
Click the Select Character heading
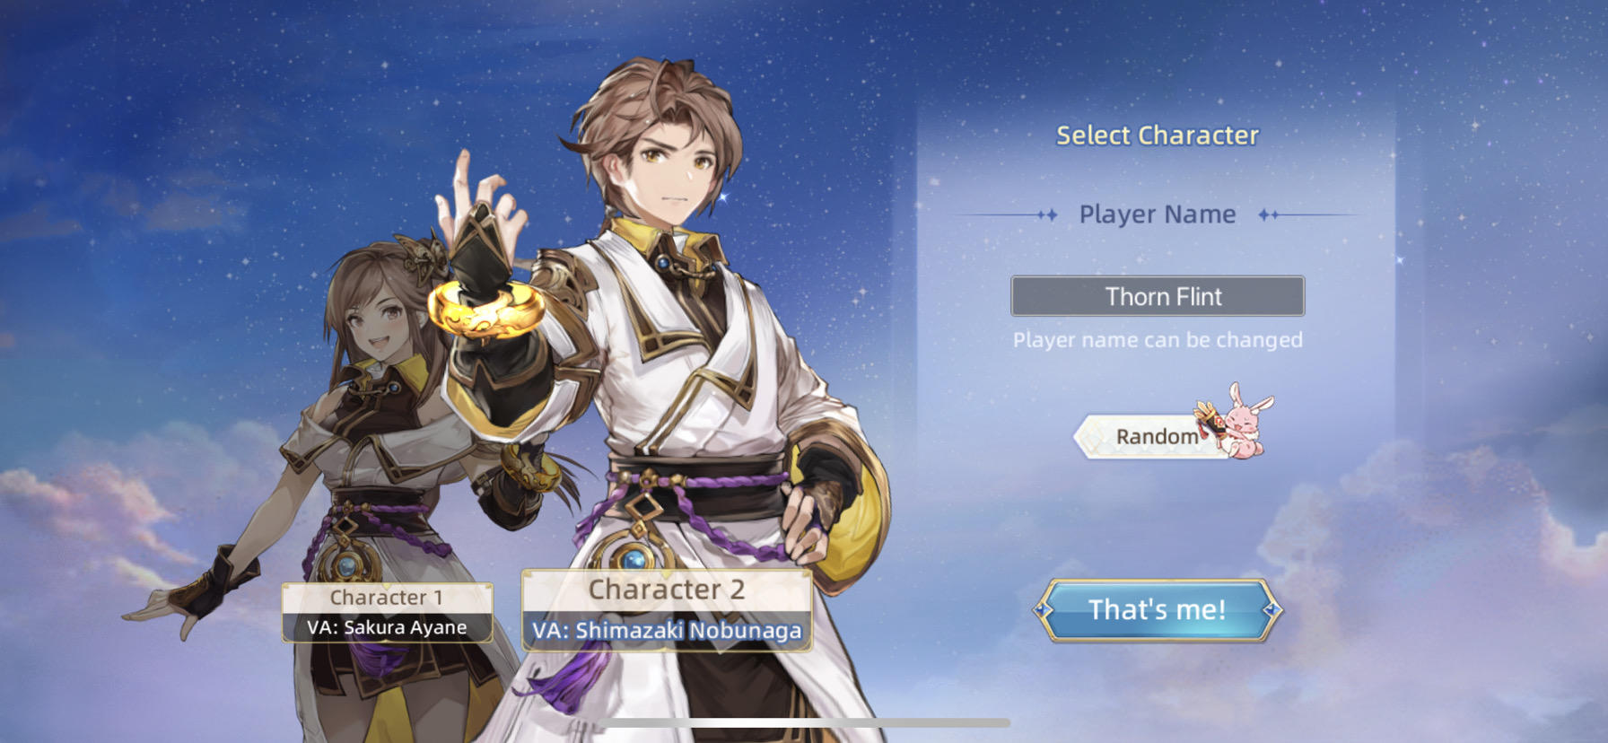pyautogui.click(x=1158, y=135)
